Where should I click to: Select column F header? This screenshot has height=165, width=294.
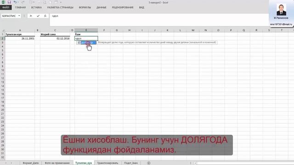pyautogui.click(x=104, y=30)
